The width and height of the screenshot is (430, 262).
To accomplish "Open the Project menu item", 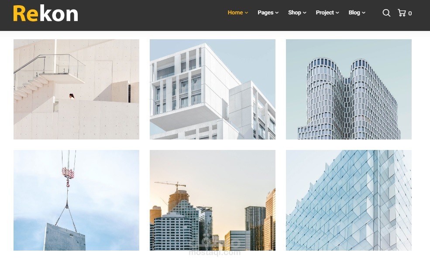I will pyautogui.click(x=325, y=13).
